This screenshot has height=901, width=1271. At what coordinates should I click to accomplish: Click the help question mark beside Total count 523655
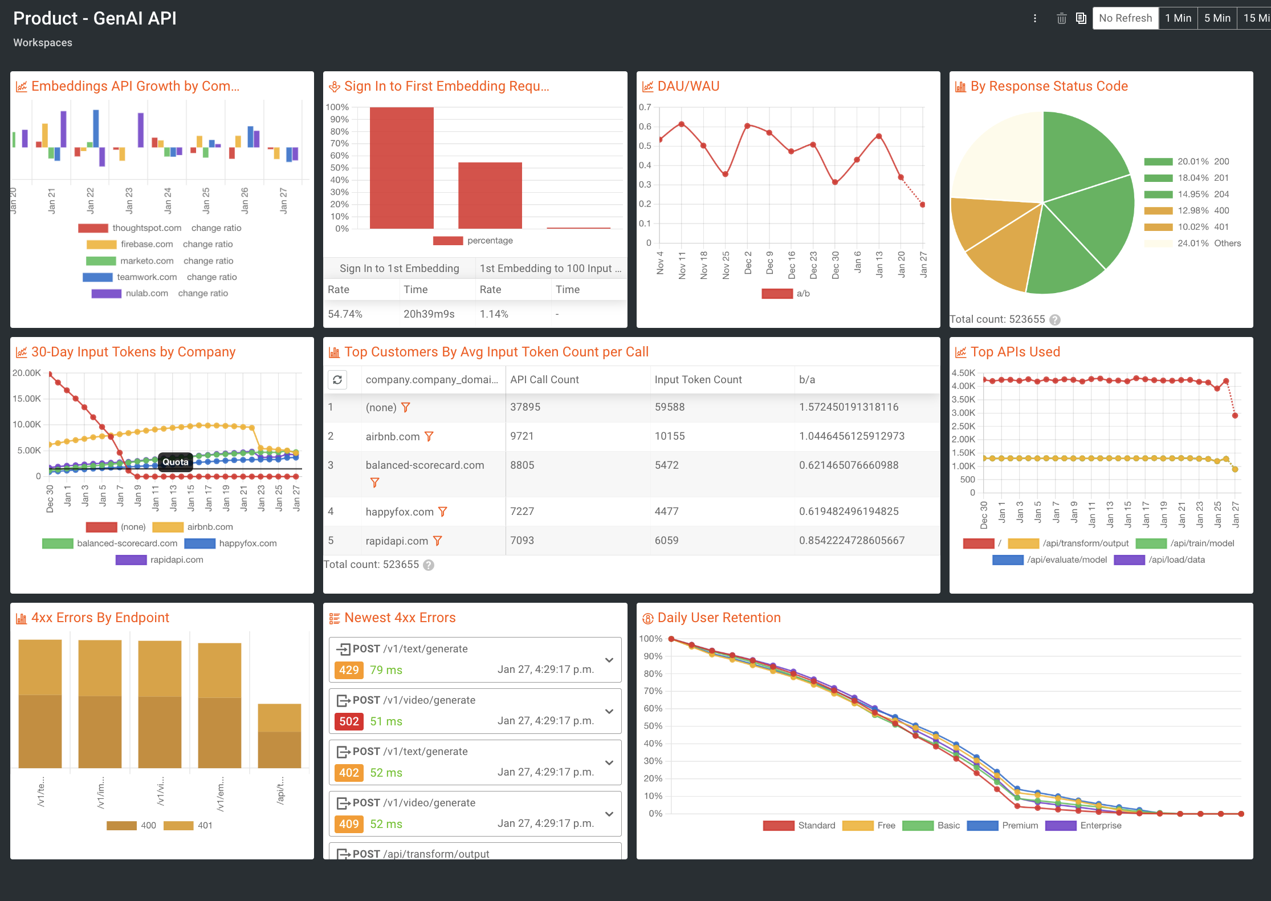(430, 565)
